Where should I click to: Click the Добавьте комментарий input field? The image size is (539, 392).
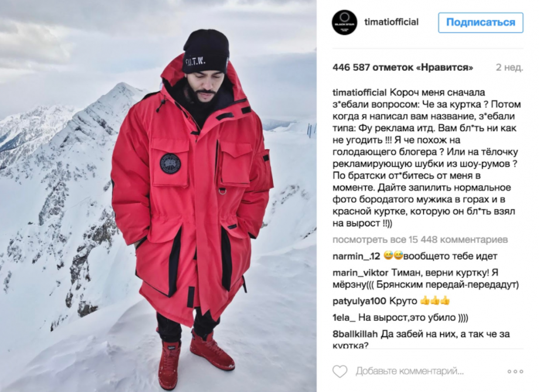pos(410,371)
